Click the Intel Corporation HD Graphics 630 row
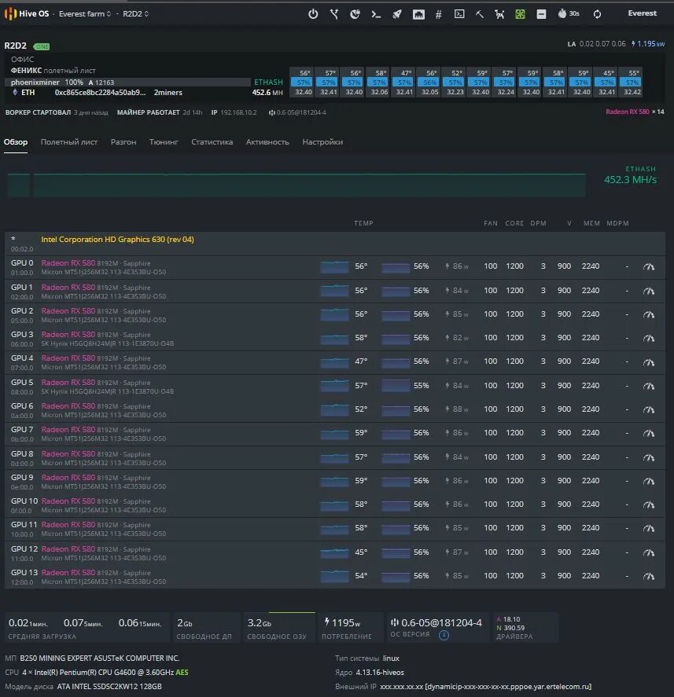The image size is (674, 697). click(x=334, y=243)
